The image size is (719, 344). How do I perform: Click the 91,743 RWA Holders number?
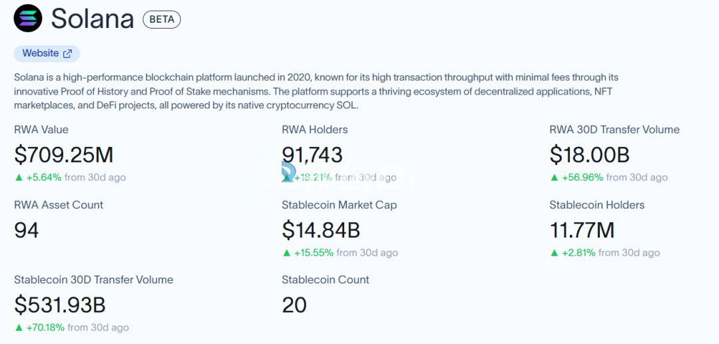coord(312,155)
